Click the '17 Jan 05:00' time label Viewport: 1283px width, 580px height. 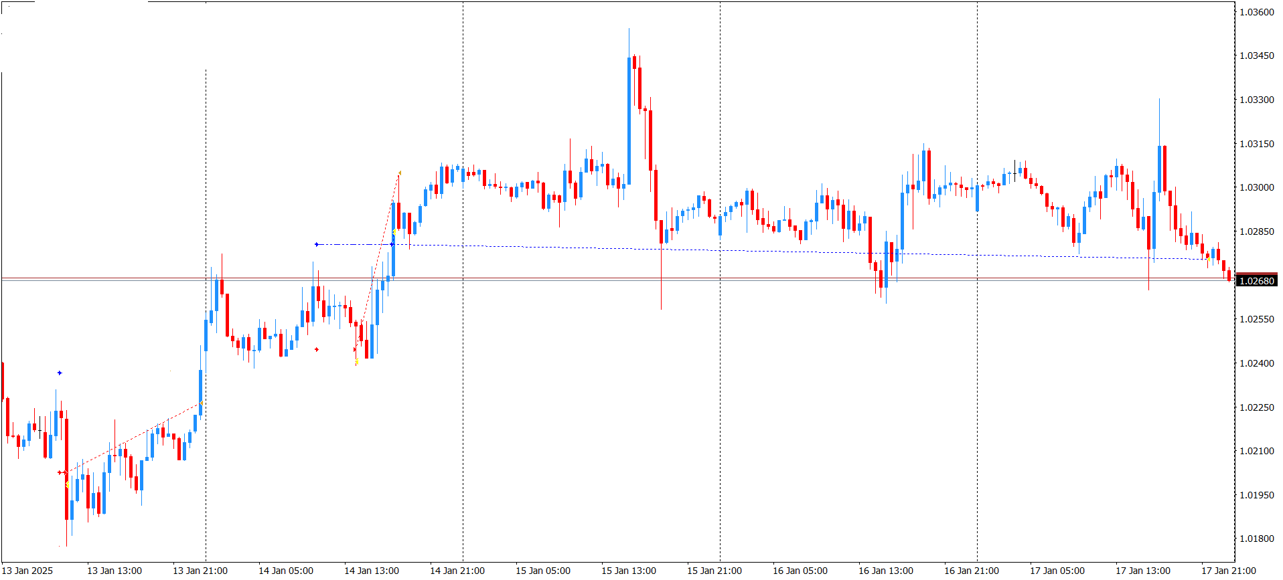[x=1057, y=571]
